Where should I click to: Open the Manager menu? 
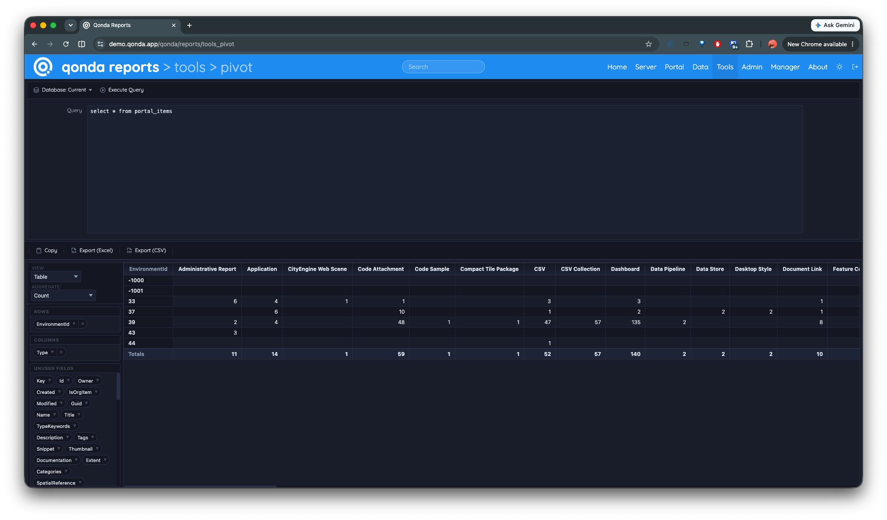tap(785, 67)
